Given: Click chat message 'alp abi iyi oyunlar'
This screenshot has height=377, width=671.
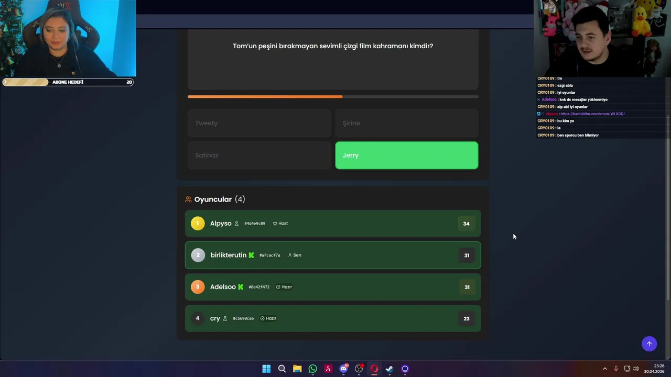Looking at the screenshot, I should [572, 107].
